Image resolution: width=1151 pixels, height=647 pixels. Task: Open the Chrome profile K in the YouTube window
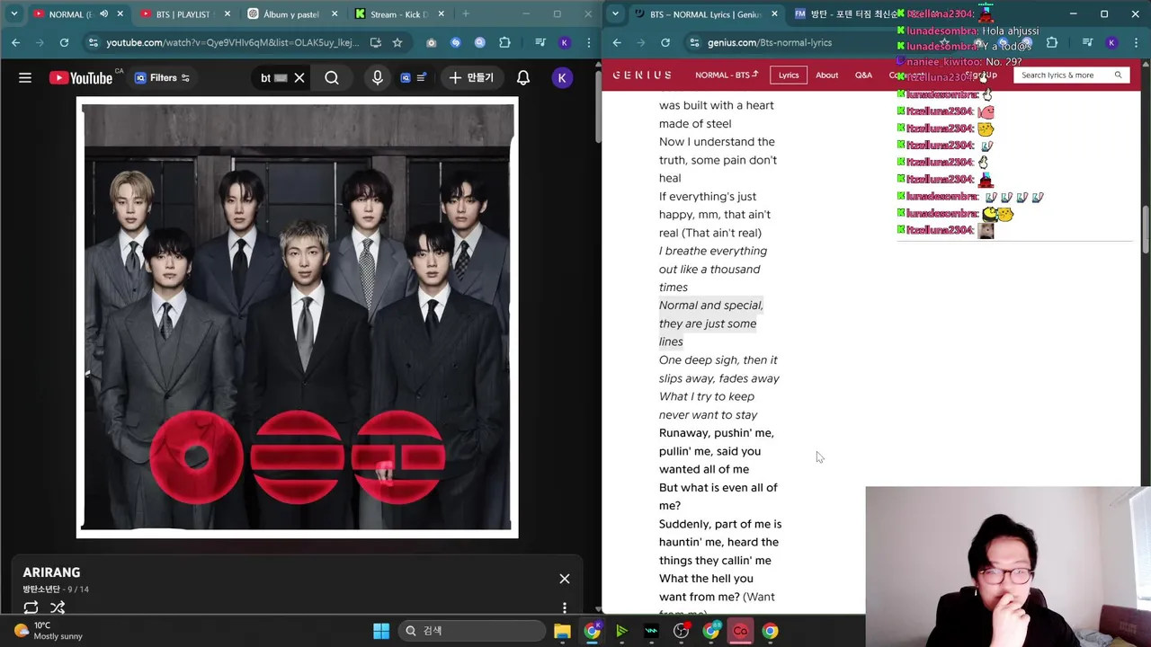[x=564, y=42]
